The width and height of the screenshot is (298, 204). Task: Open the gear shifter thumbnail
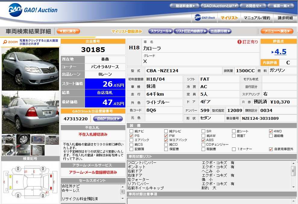pos(9,150)
